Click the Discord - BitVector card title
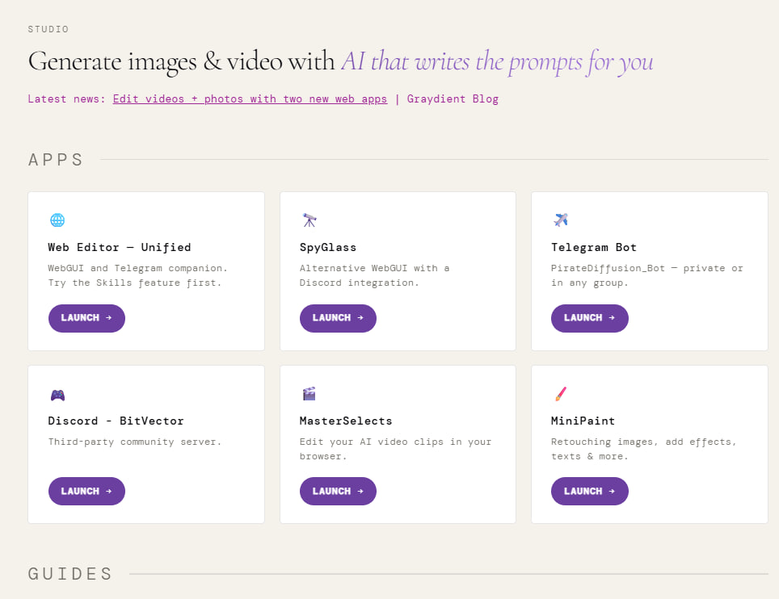Image resolution: width=779 pixels, height=599 pixels. point(116,421)
